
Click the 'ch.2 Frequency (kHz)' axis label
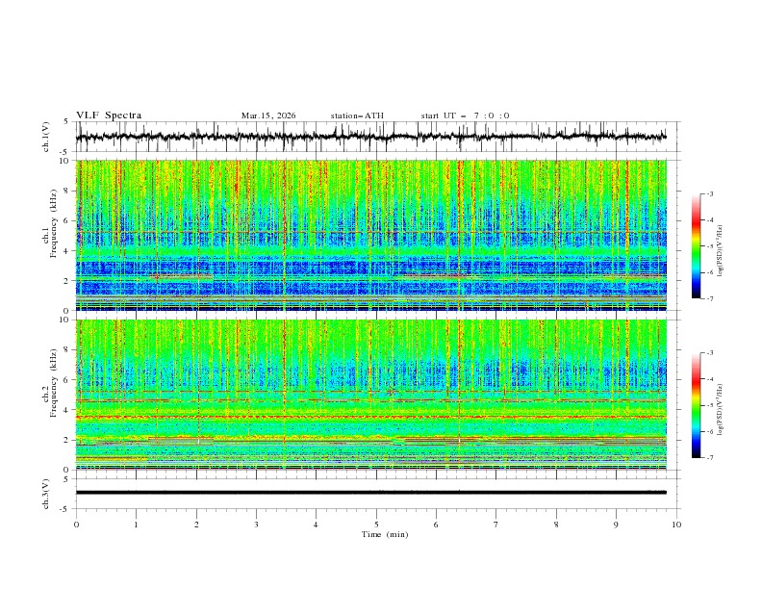(50, 383)
